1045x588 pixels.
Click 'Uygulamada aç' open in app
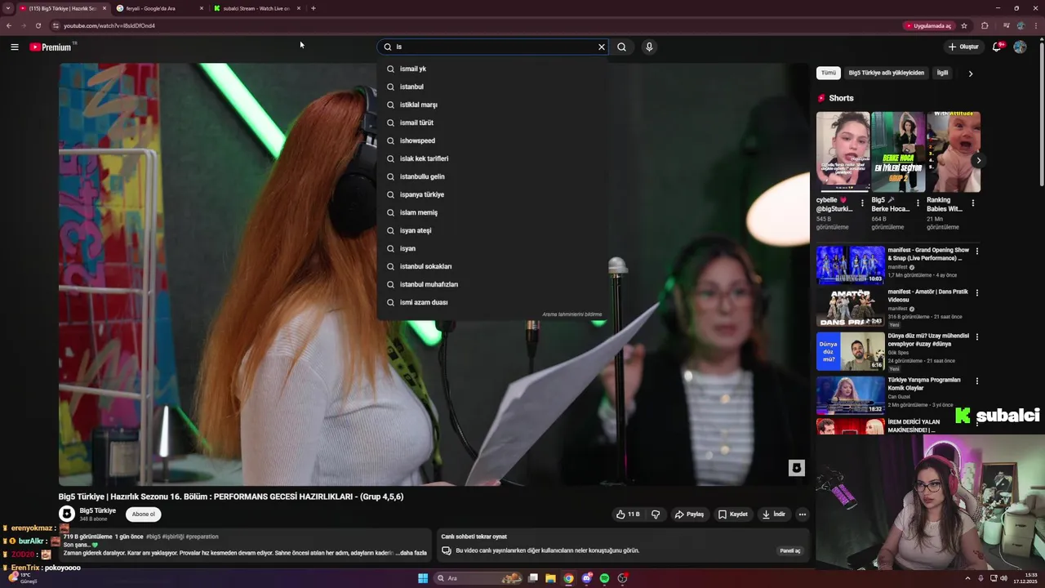tap(928, 25)
